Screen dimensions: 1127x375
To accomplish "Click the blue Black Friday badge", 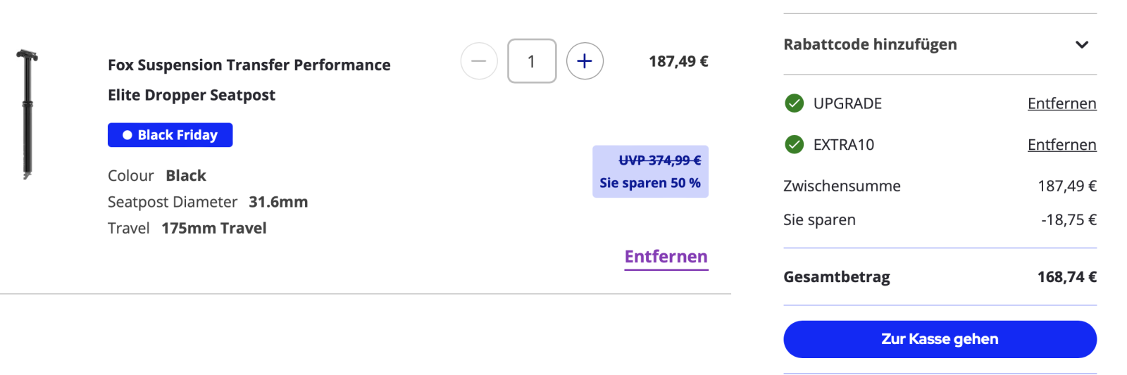I will 170,135.
